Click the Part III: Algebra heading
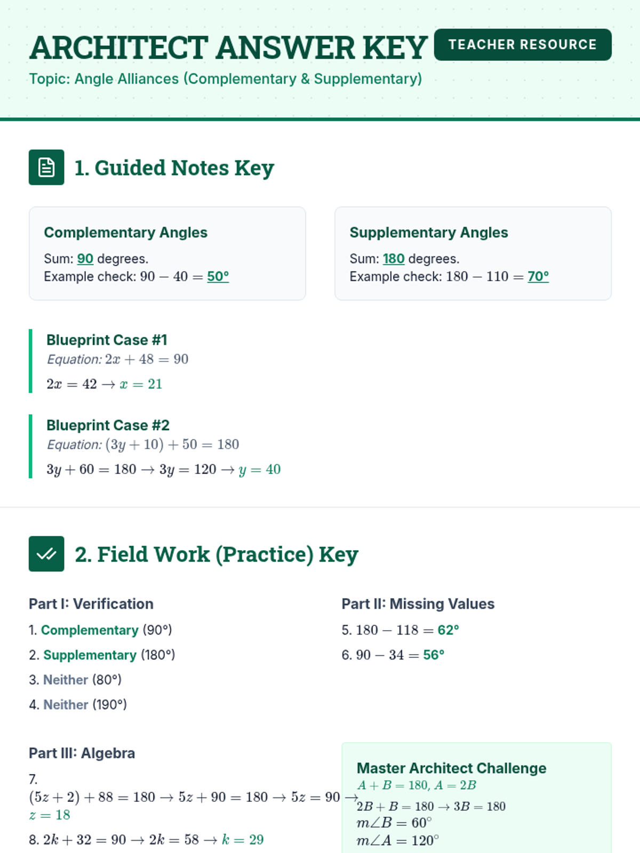Screen dimensions: 640x853 coord(82,753)
